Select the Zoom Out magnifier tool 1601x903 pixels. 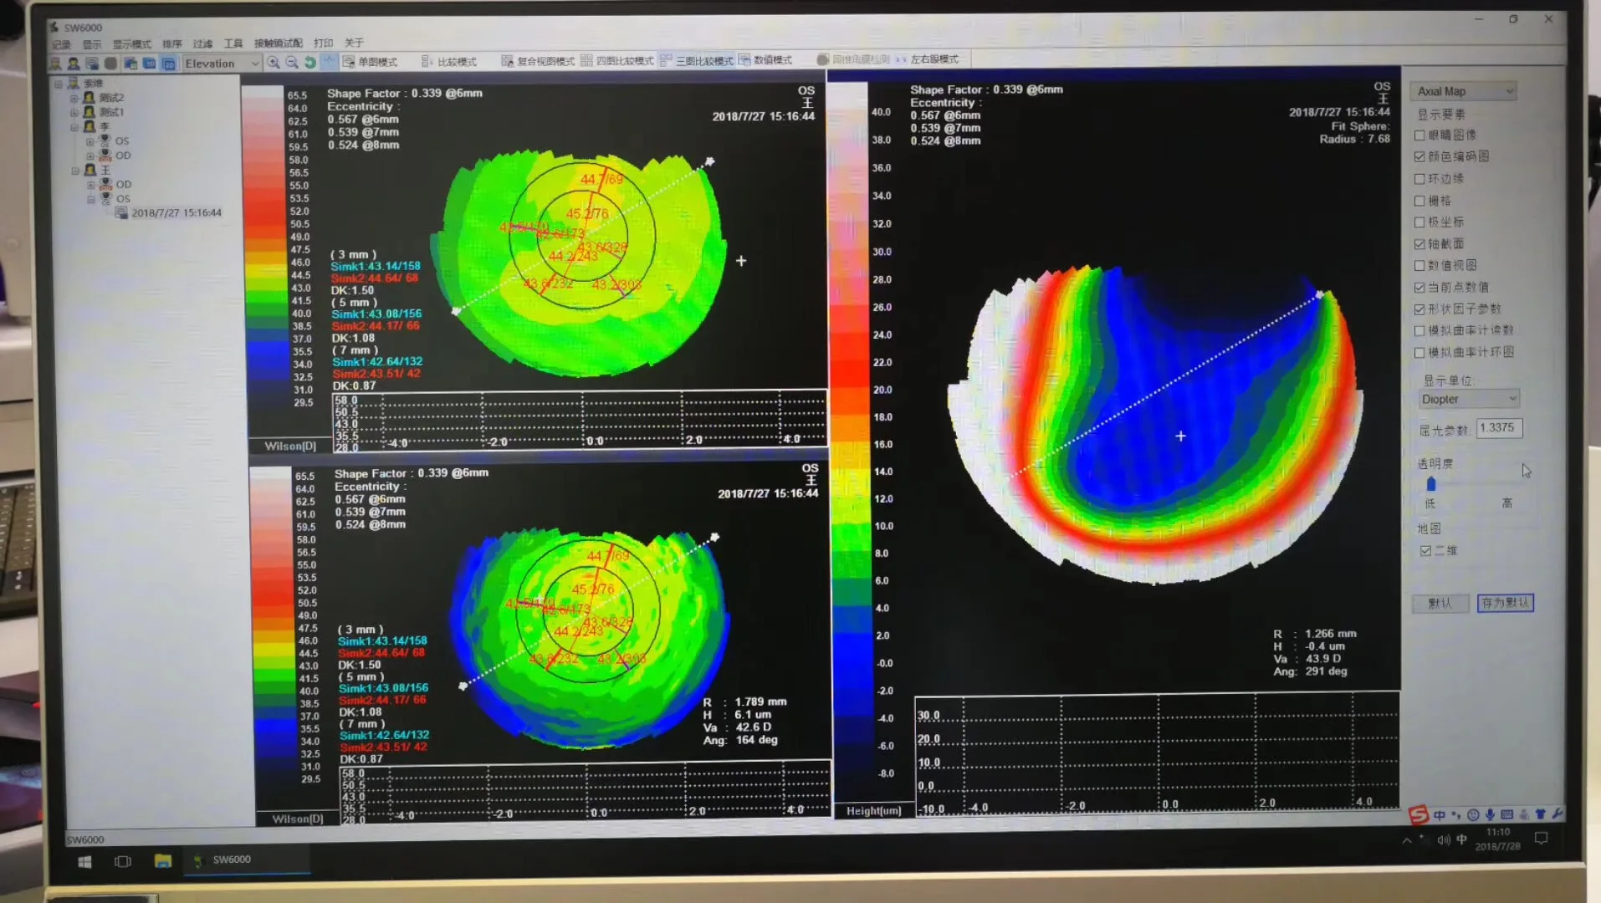292,62
